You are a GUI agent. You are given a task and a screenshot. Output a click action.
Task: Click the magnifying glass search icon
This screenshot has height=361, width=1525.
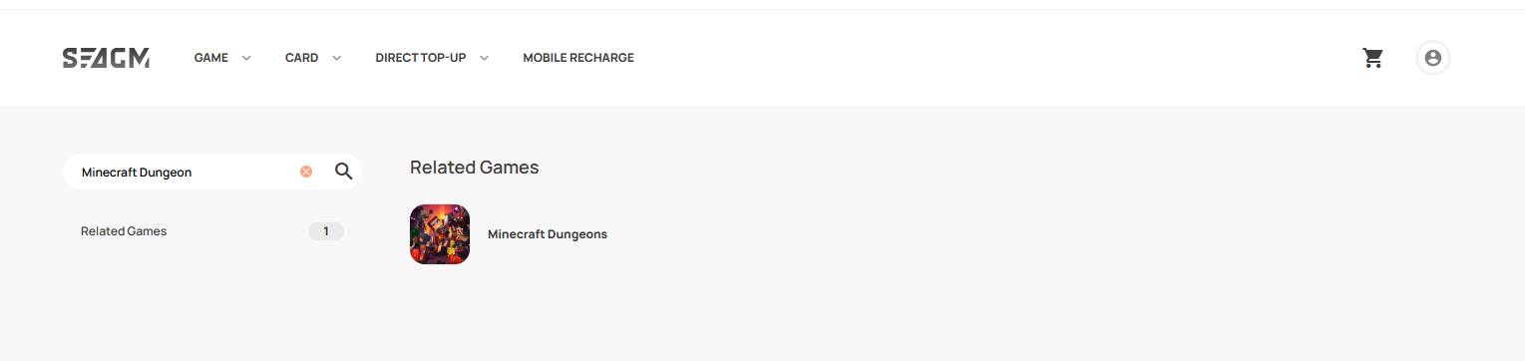point(344,172)
